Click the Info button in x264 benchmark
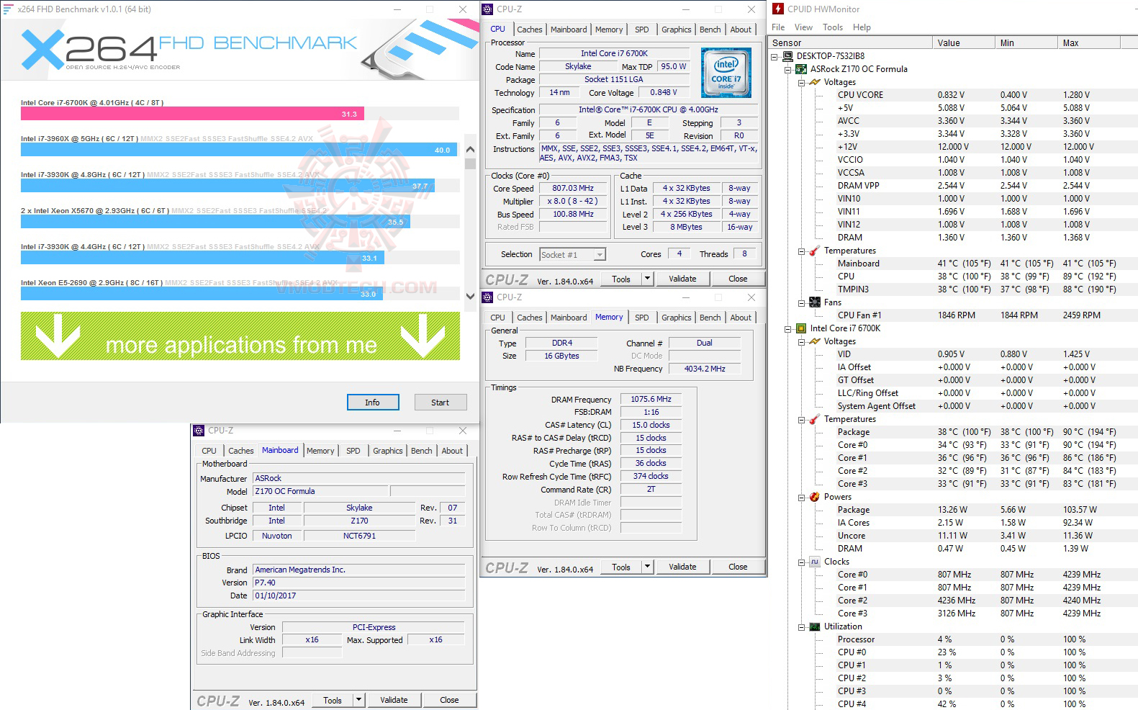 [372, 403]
